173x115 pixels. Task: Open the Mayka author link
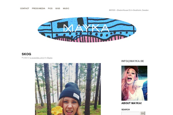(50, 58)
